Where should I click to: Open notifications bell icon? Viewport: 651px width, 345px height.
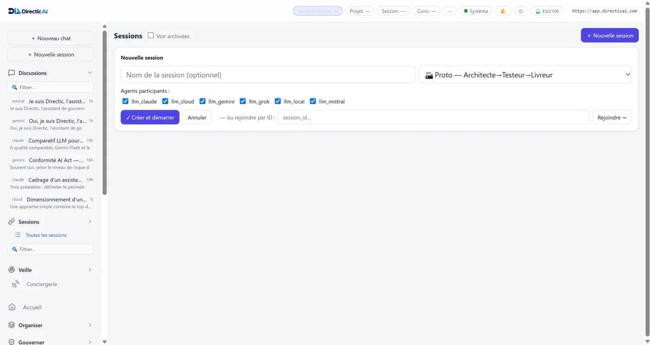pyautogui.click(x=503, y=11)
